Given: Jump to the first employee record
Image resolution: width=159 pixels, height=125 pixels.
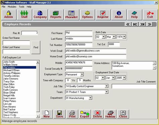Looking at the screenshot, I should pos(135,24).
